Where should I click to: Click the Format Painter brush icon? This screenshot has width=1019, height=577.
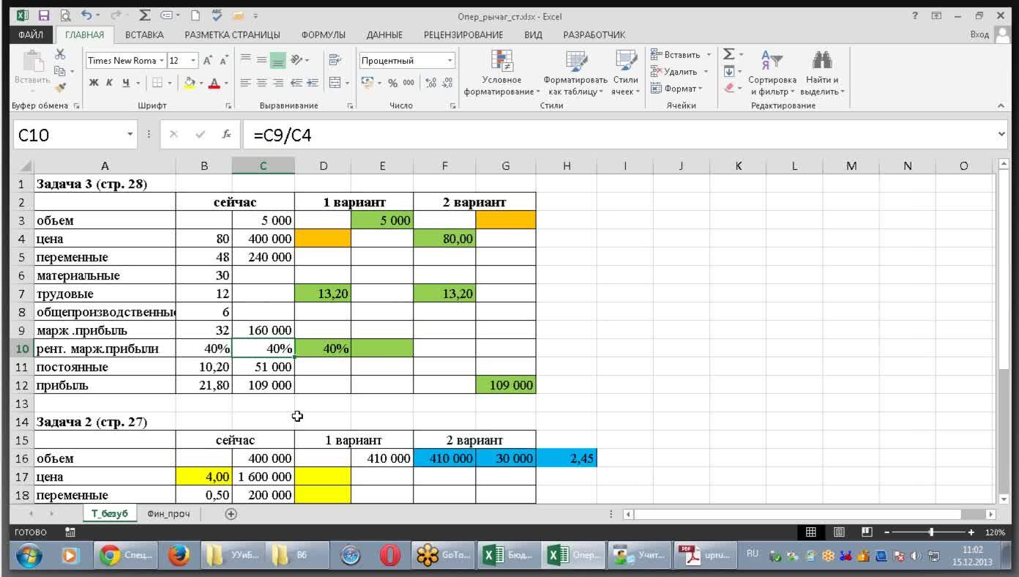point(60,88)
